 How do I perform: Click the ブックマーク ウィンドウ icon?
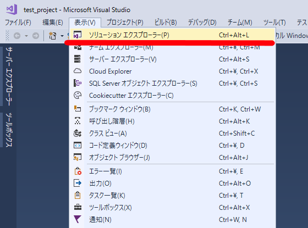78,109
